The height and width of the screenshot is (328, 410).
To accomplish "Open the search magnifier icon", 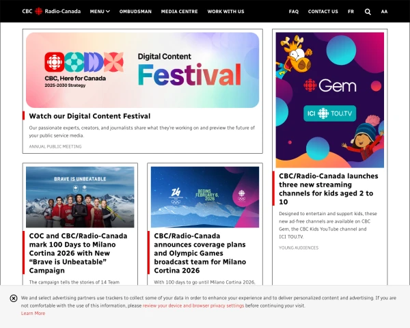I will click(x=368, y=12).
